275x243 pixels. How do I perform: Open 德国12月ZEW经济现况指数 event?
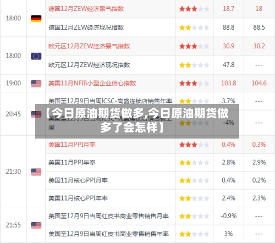pos(86,27)
